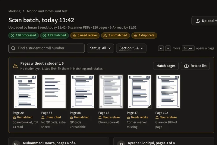Click the warning icon beside Pages without a student
Image resolution: width=217 pixels, height=145 pixels.
coord(15,66)
